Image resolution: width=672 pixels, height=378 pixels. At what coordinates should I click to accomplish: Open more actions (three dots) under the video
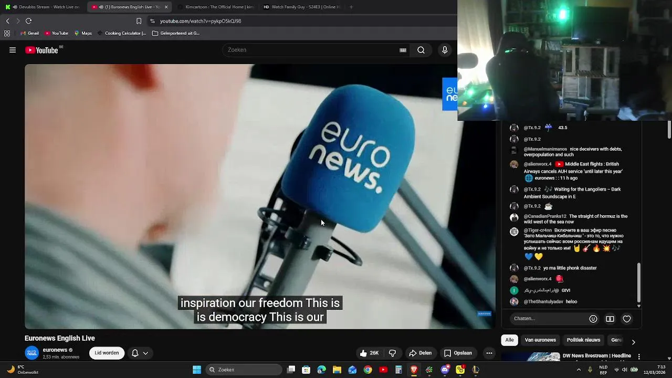point(489,353)
